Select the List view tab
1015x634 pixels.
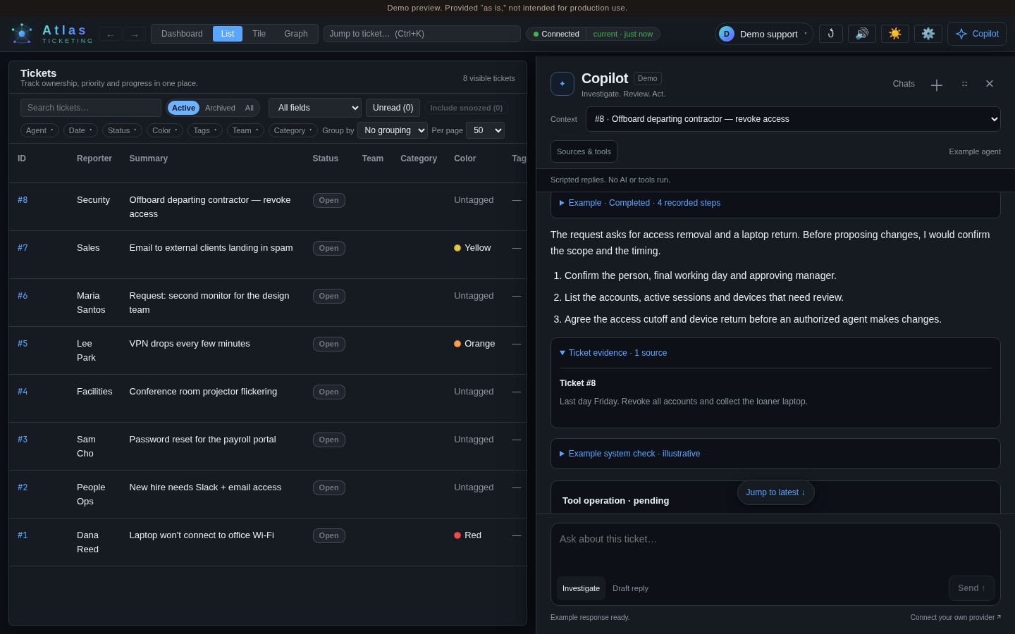pos(228,34)
